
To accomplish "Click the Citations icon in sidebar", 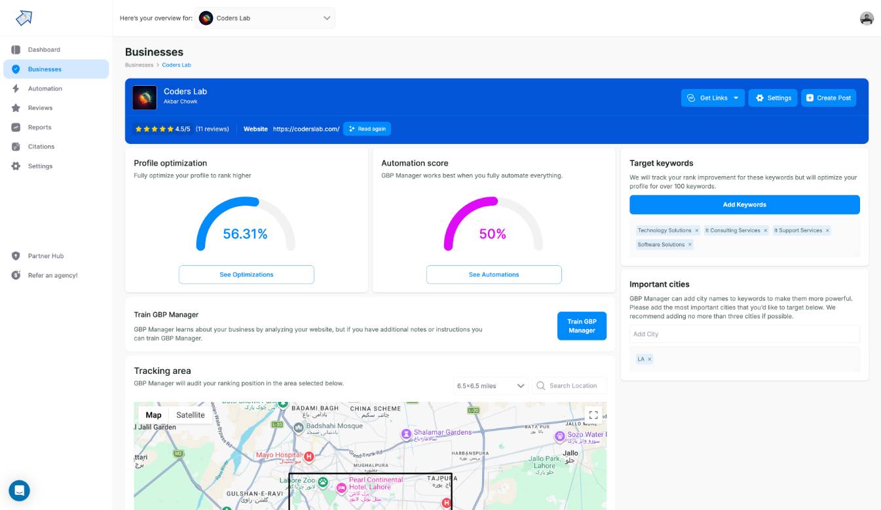I will pos(16,147).
